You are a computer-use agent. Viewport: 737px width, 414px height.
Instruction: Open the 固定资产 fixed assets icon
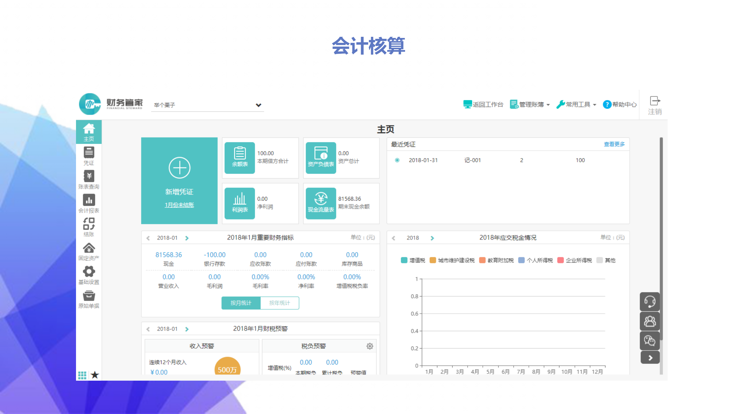coord(89,251)
